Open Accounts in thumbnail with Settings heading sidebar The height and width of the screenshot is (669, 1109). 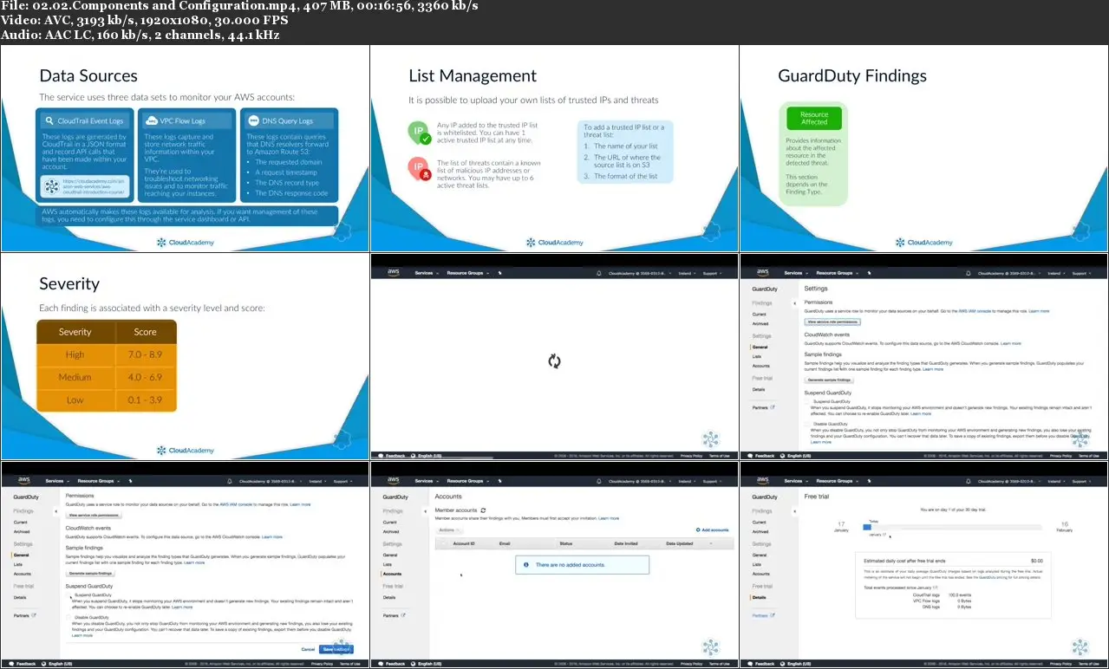pyautogui.click(x=760, y=366)
